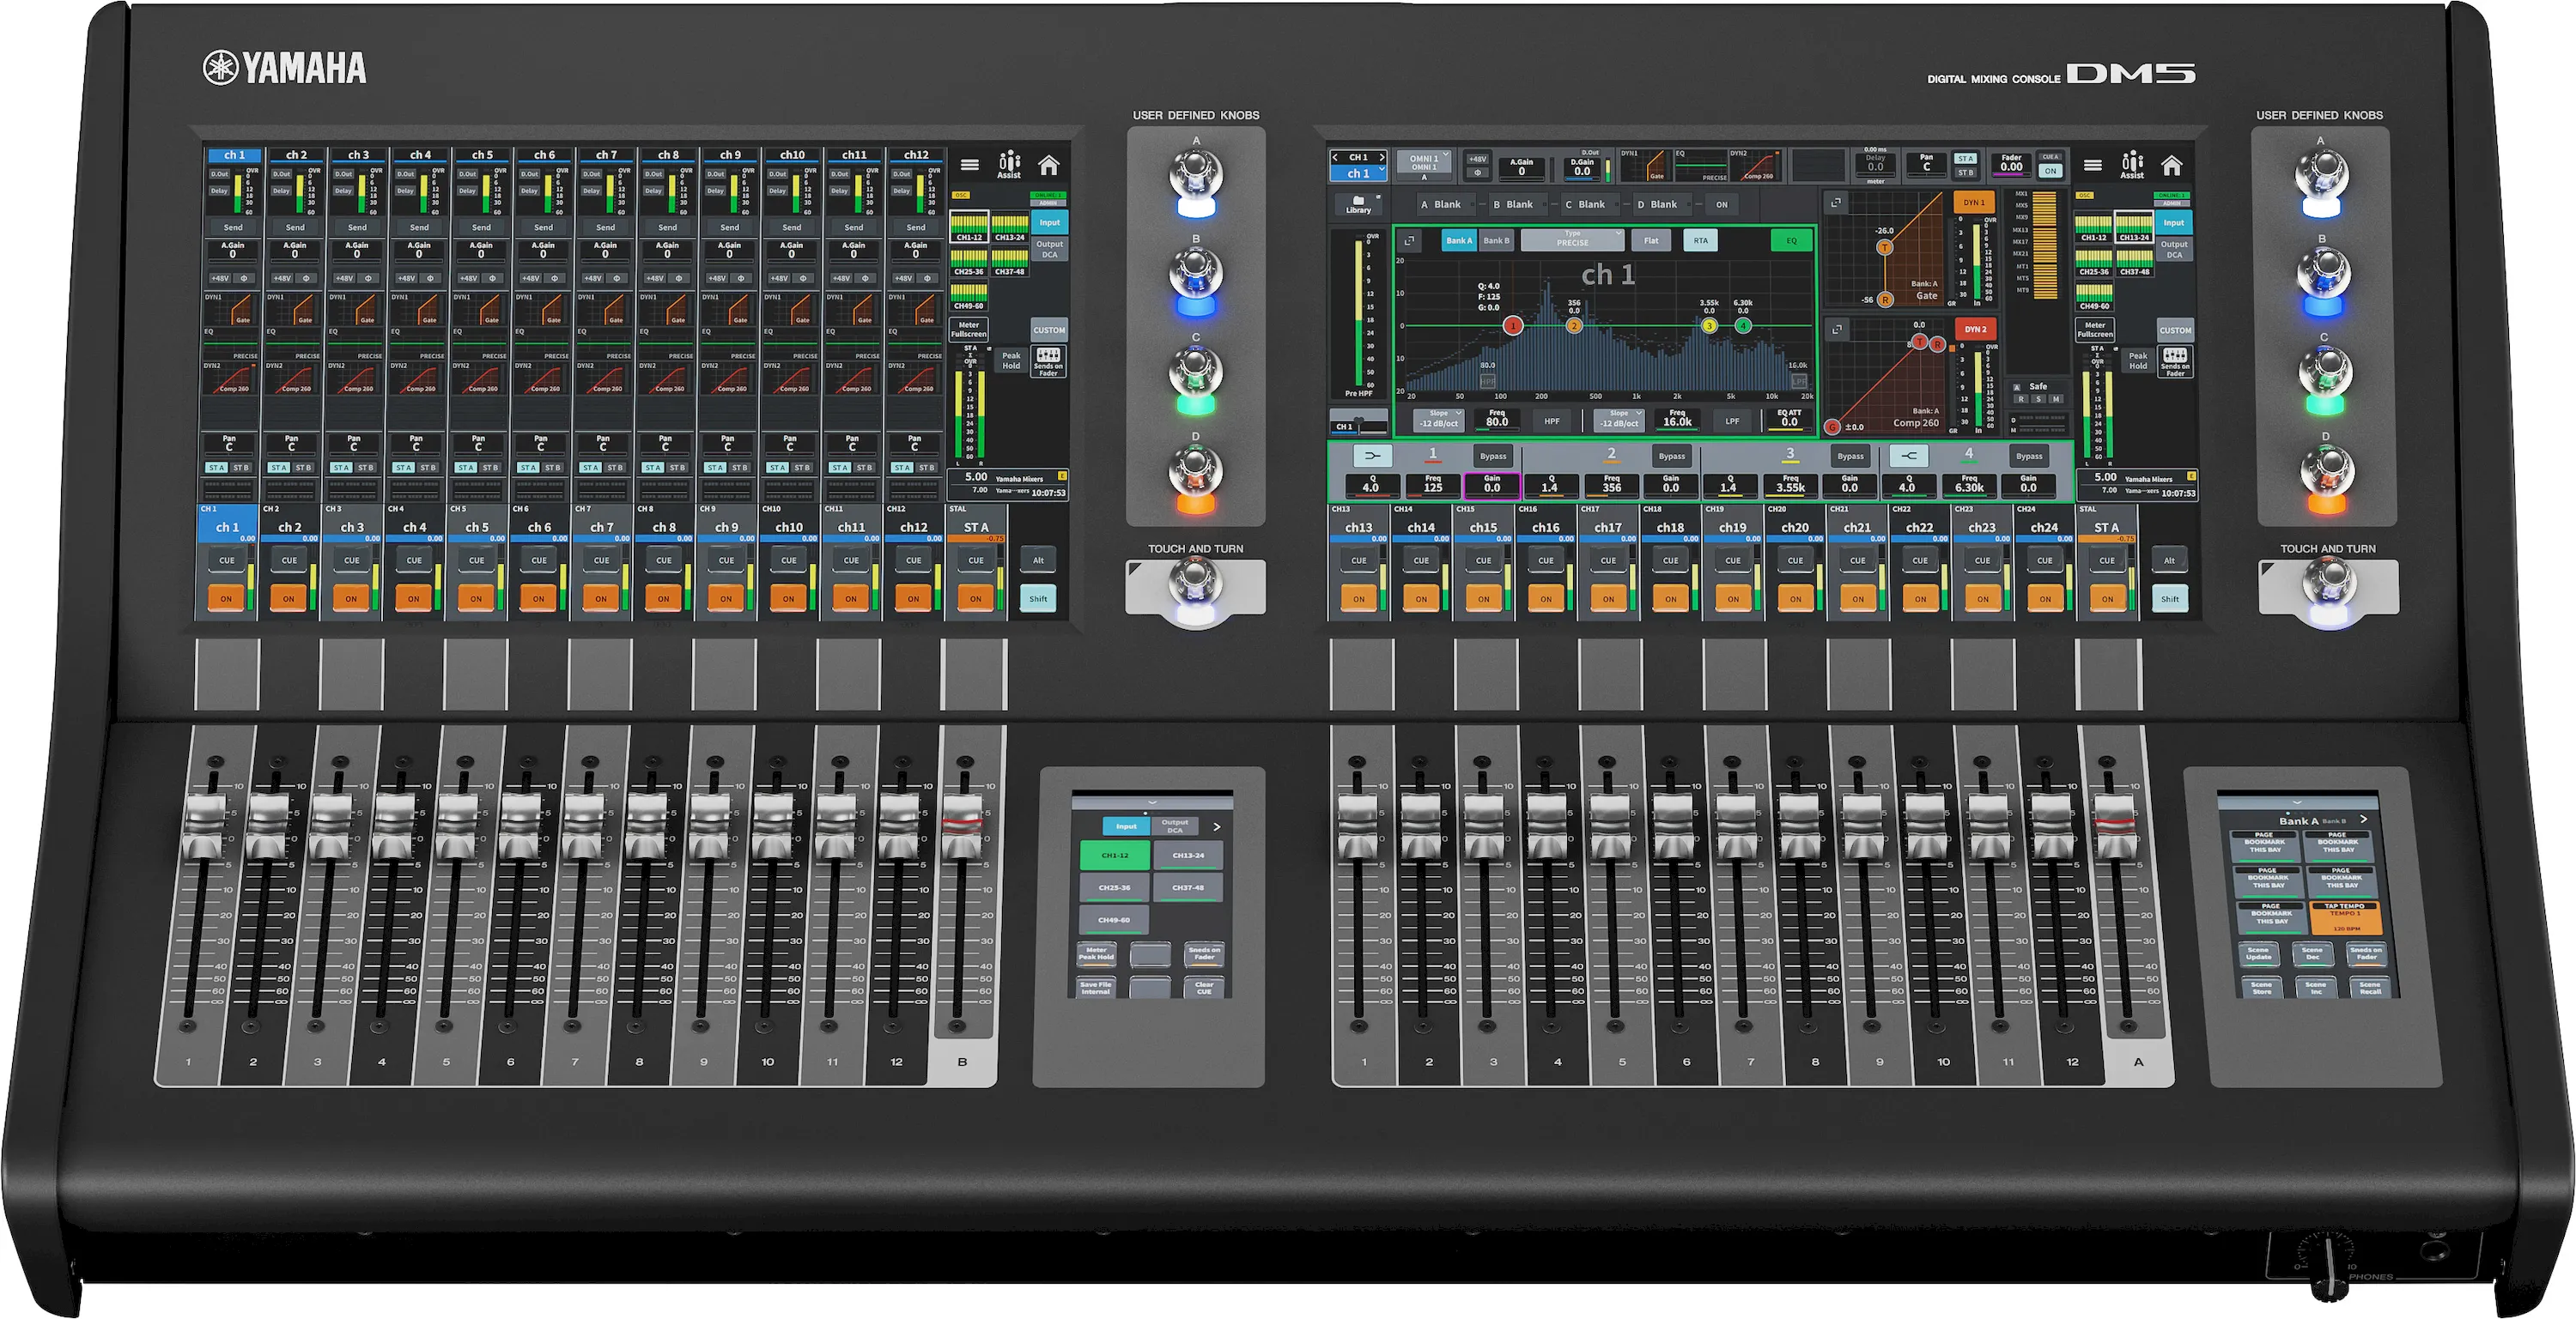Go to previous channel with the left arrow
This screenshot has width=2576, height=1319.
click(1335, 157)
